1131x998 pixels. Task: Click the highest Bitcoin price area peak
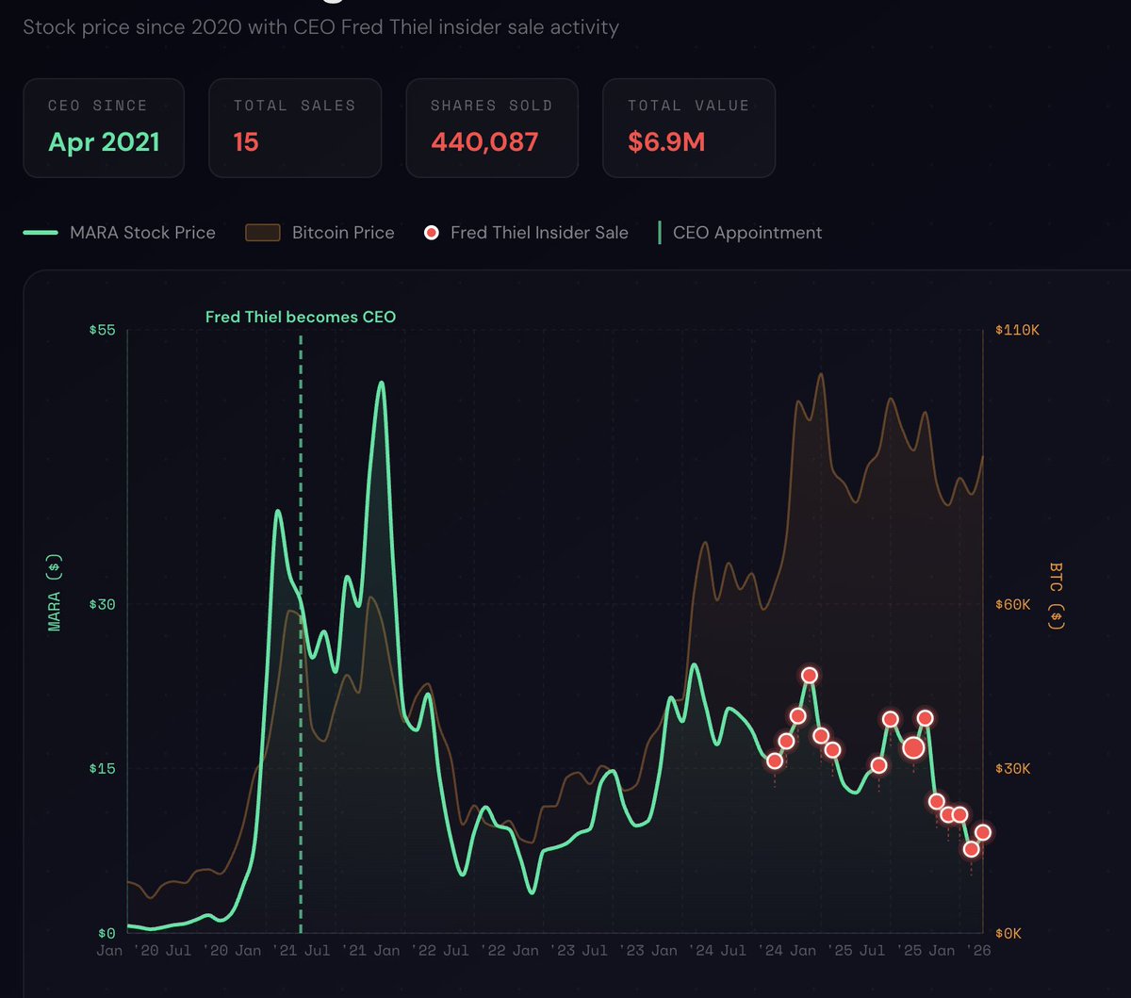pyautogui.click(x=821, y=374)
